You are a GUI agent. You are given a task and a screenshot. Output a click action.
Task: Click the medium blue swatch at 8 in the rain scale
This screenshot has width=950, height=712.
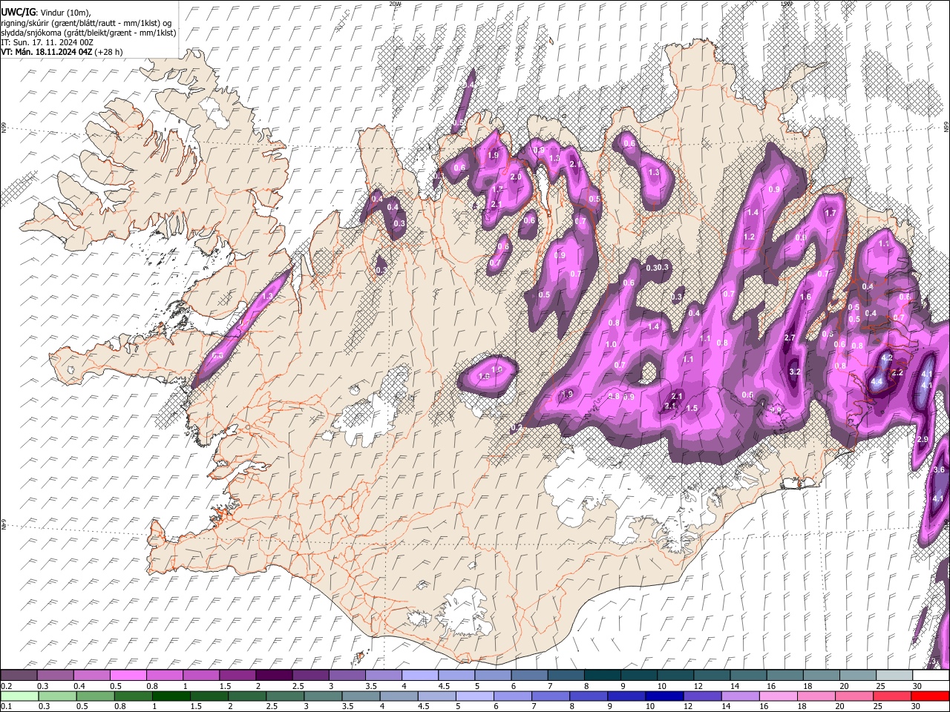pos(588,696)
